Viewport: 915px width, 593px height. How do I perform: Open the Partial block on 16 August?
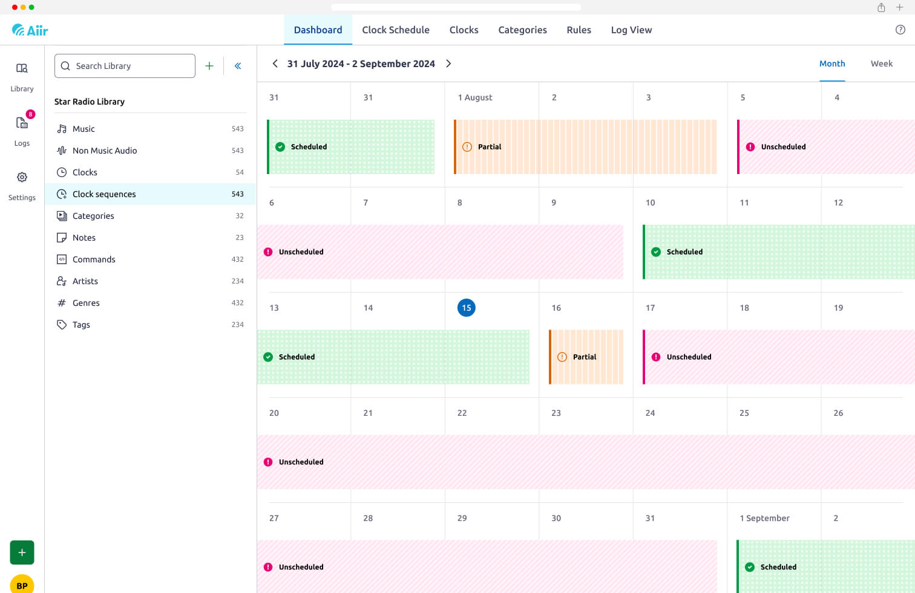point(586,357)
